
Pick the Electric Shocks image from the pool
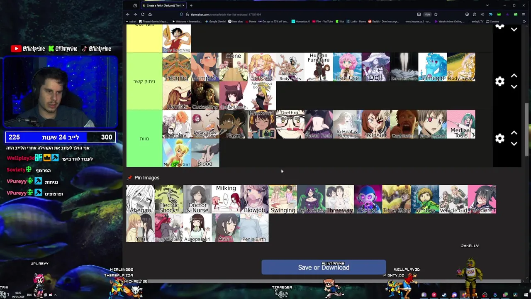coord(169,199)
